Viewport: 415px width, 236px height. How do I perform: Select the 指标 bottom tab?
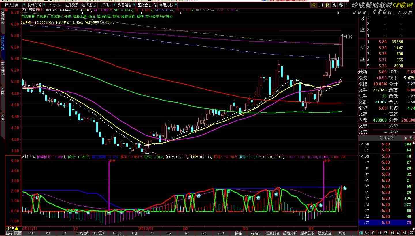point(9,233)
